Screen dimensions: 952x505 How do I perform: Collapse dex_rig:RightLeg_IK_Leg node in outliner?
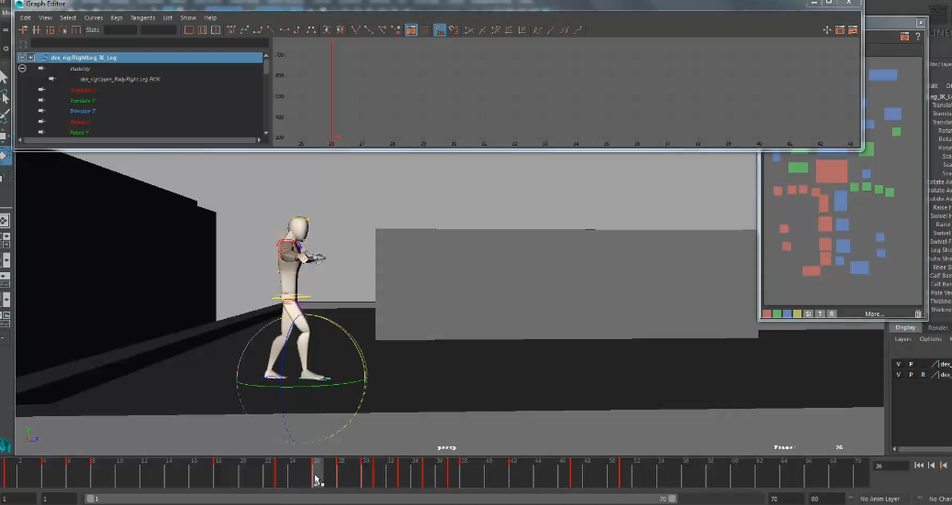[22, 58]
